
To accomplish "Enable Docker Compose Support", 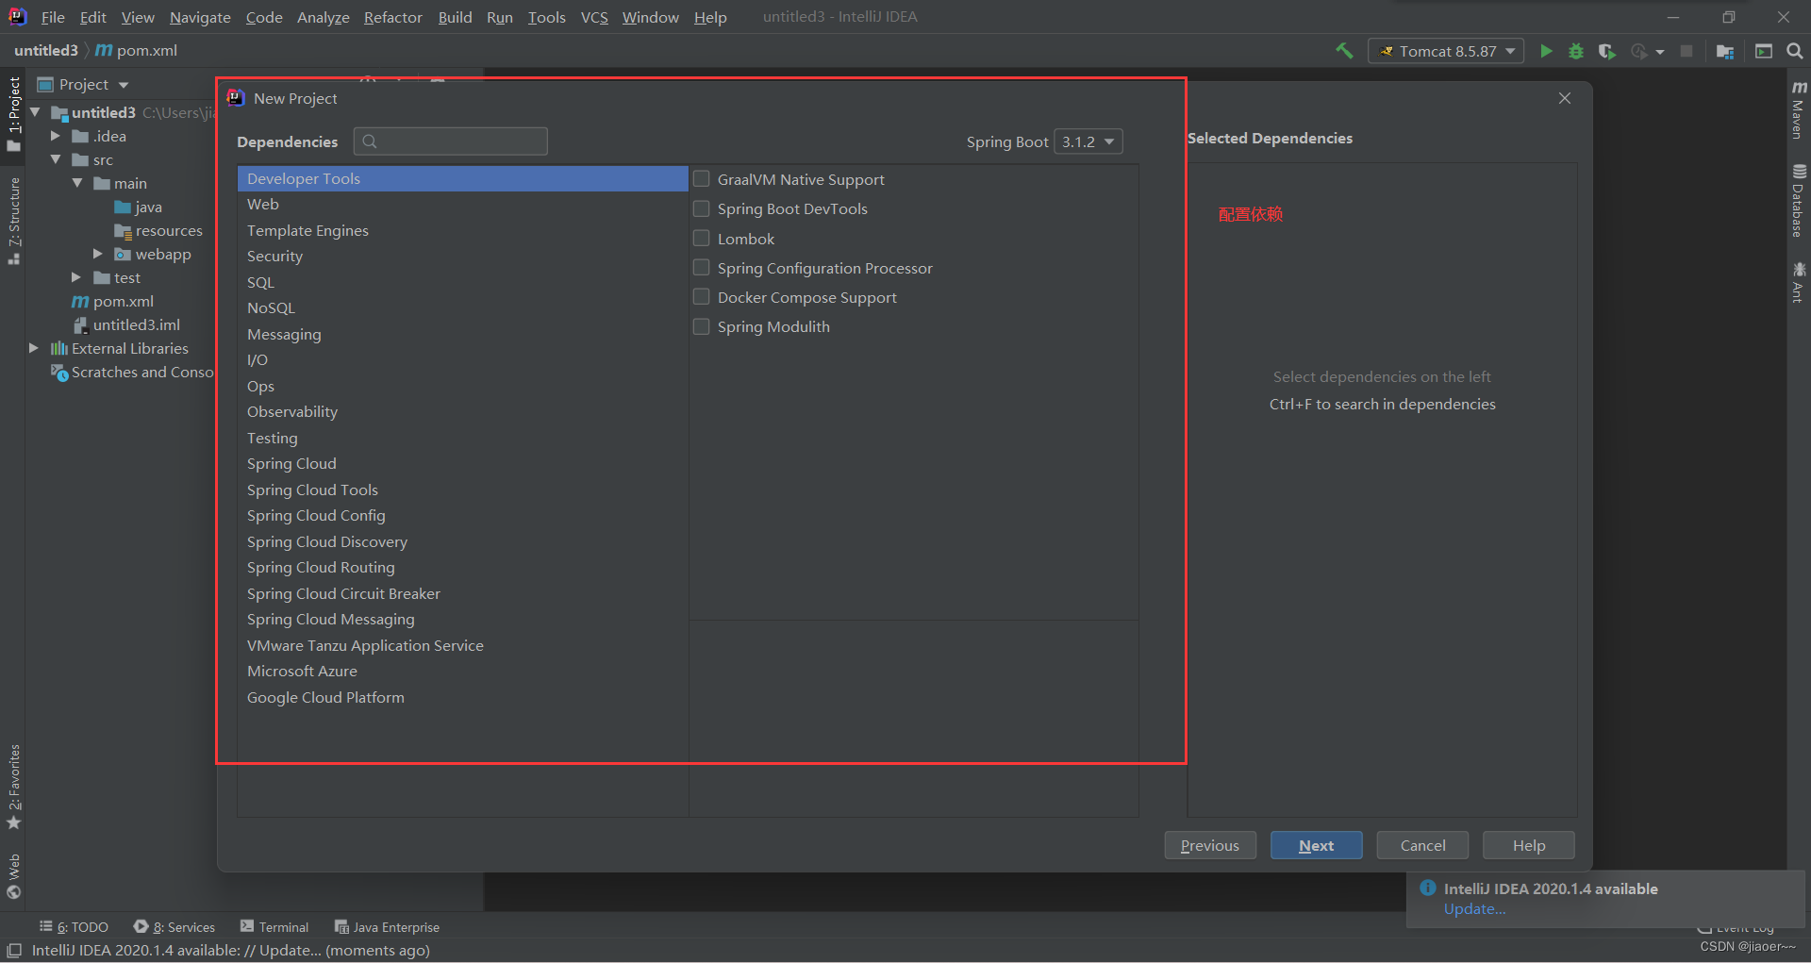I will pyautogui.click(x=702, y=296).
